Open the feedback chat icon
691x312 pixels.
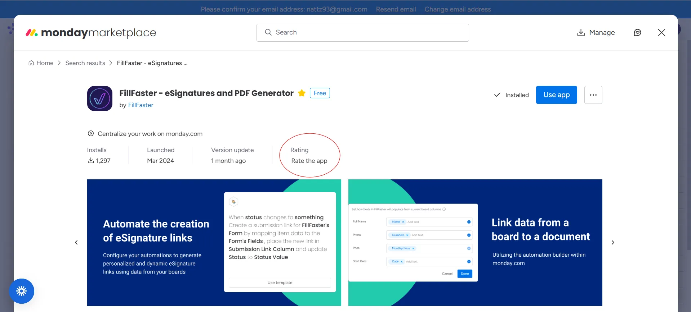[637, 33]
